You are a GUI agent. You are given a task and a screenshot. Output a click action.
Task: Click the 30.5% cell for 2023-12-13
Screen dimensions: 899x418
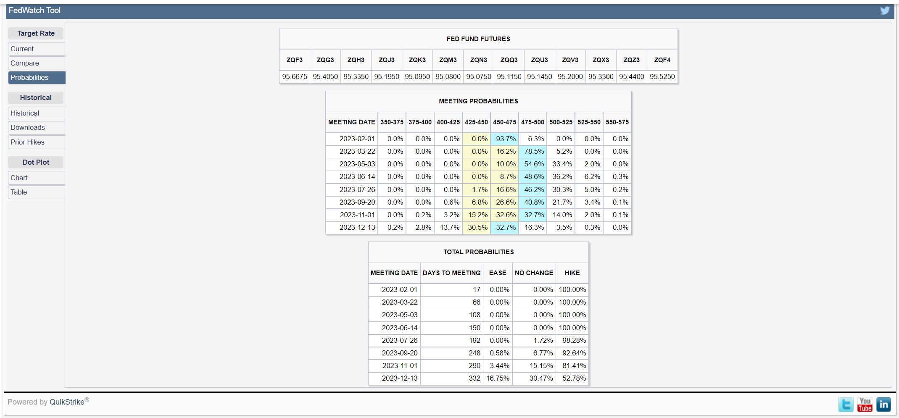tap(477, 227)
